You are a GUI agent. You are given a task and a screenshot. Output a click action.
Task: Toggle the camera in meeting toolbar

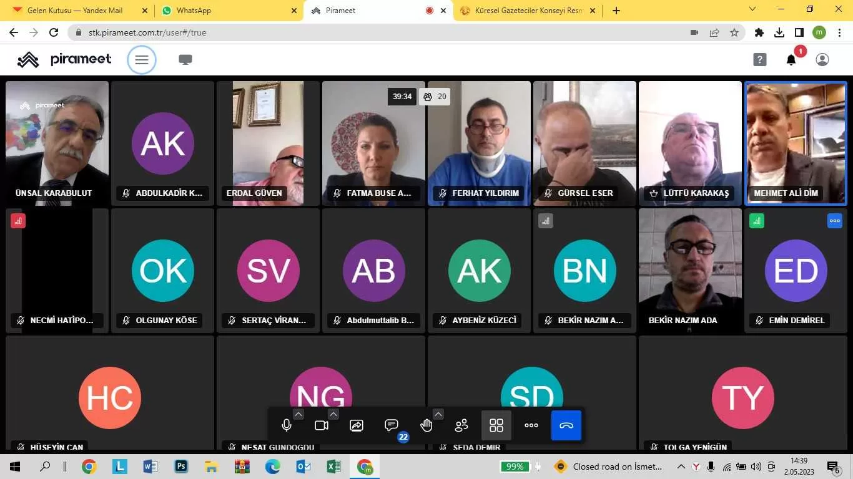click(x=322, y=425)
